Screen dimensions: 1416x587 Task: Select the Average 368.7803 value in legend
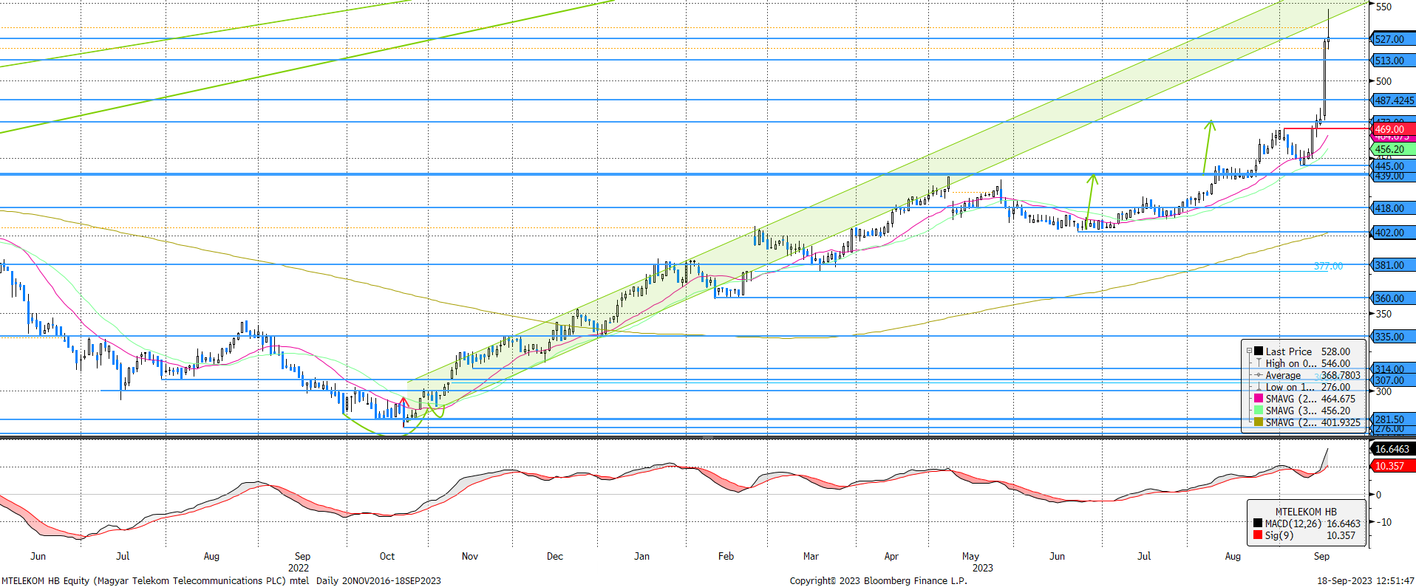pyautogui.click(x=1341, y=375)
